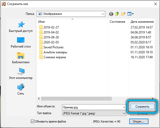Open the Опции settings button
The height and width of the screenshot is (128, 160).
pos(139,121)
